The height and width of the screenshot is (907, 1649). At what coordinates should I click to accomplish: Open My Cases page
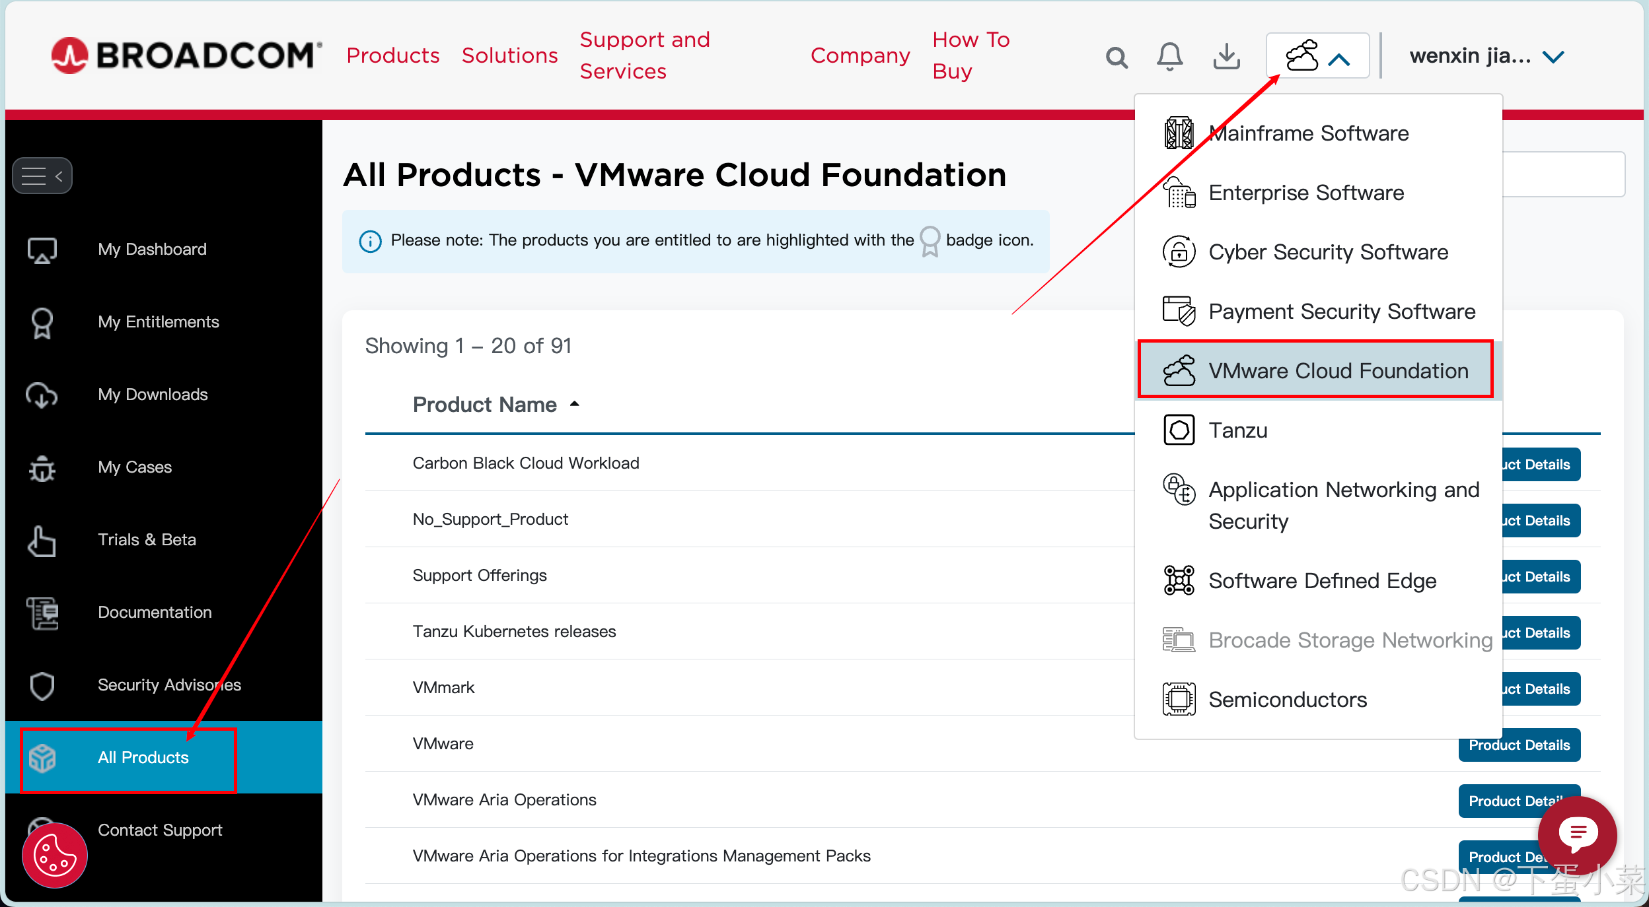pos(135,467)
